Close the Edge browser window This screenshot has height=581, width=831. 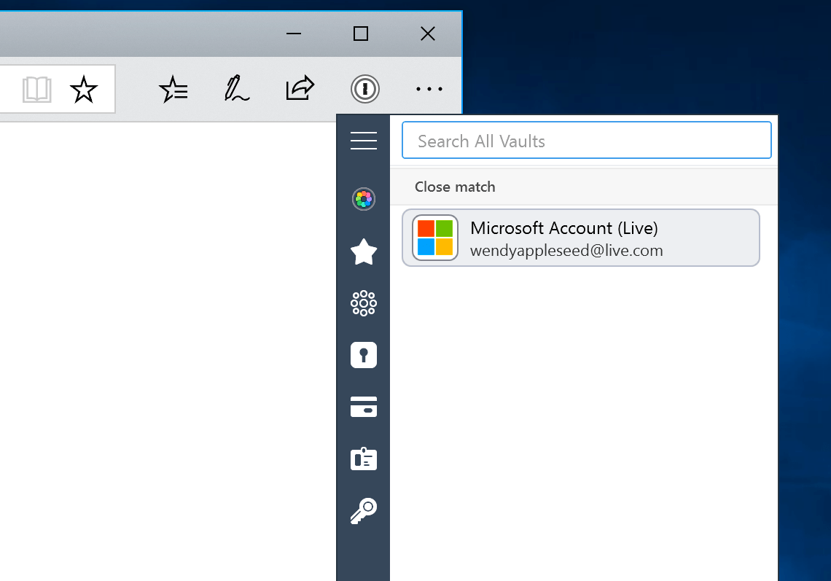pyautogui.click(x=428, y=34)
